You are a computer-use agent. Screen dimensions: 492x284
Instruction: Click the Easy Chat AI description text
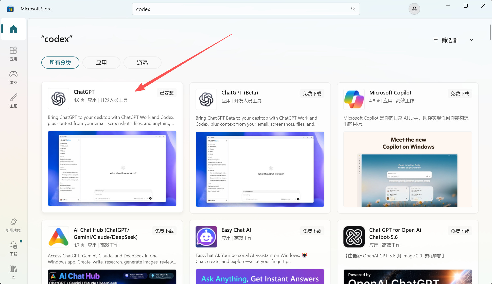pyautogui.click(x=251, y=258)
